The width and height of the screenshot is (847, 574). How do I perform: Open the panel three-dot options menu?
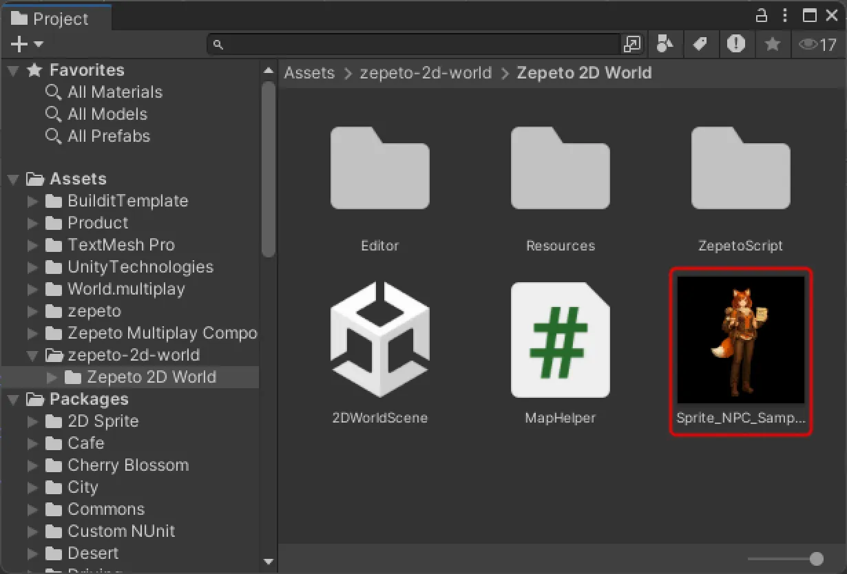(786, 15)
